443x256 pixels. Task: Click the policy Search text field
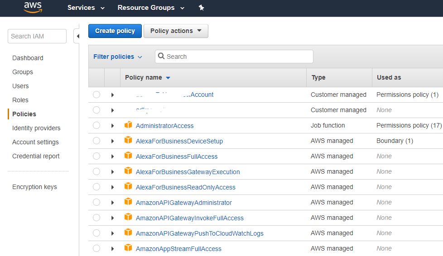234,57
